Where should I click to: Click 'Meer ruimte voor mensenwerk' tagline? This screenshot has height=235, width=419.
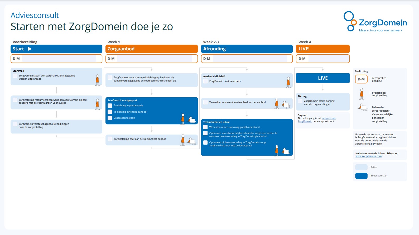381,30
